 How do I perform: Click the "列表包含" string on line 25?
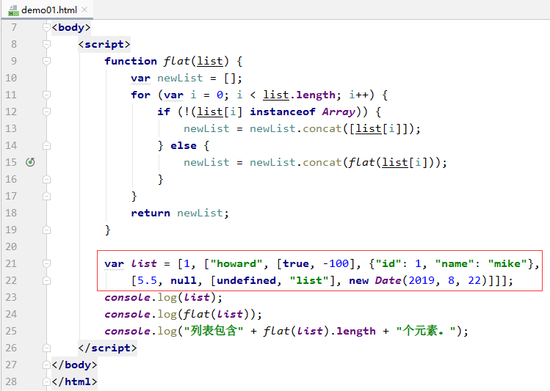(x=213, y=331)
